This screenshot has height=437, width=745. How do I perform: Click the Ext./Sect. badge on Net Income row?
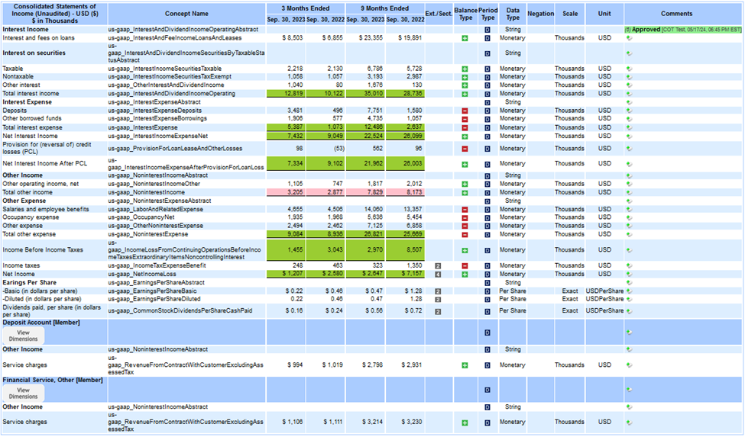tap(438, 273)
